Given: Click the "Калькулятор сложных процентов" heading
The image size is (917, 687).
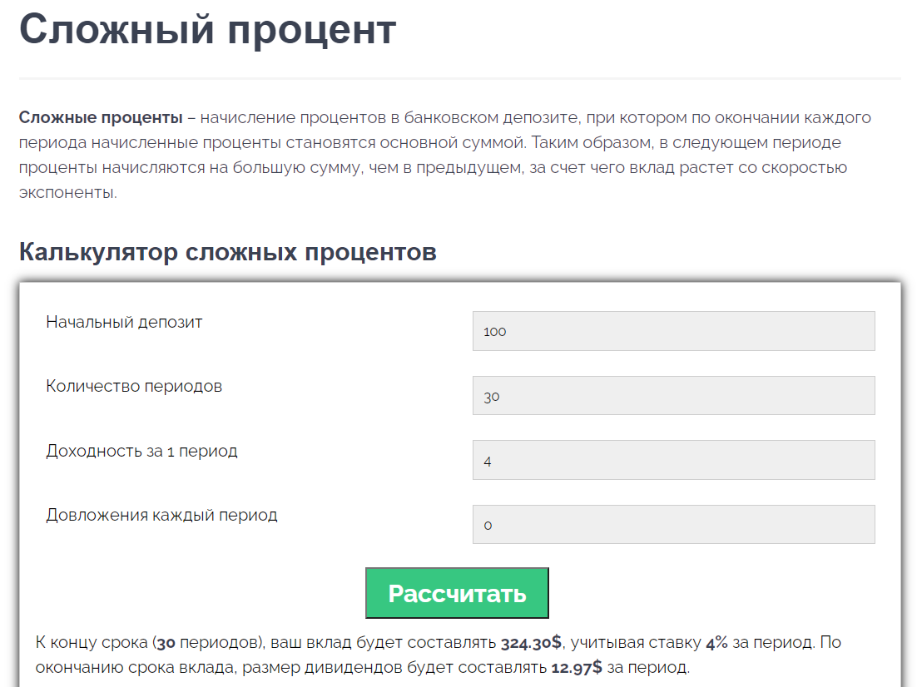Looking at the screenshot, I should 227,251.
